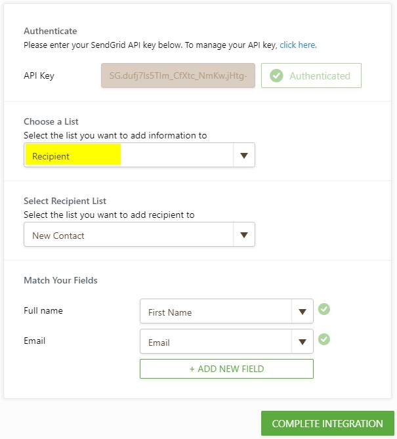Click the arrow of the Recipient list dropdown
Image resolution: width=397 pixels, height=439 pixels.
point(244,156)
